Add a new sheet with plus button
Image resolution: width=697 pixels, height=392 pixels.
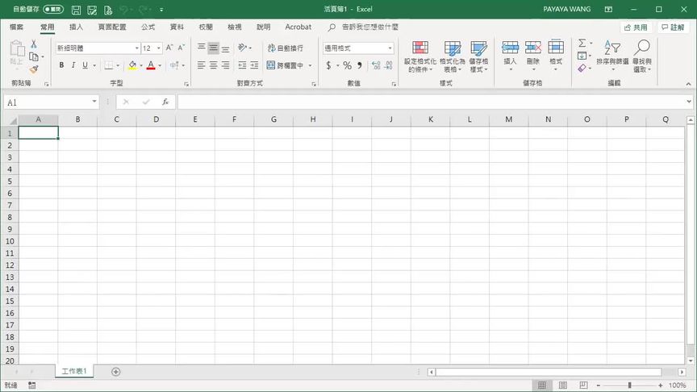click(116, 372)
